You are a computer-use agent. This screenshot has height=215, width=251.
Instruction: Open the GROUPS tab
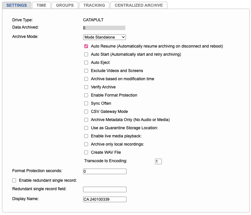[64, 5]
